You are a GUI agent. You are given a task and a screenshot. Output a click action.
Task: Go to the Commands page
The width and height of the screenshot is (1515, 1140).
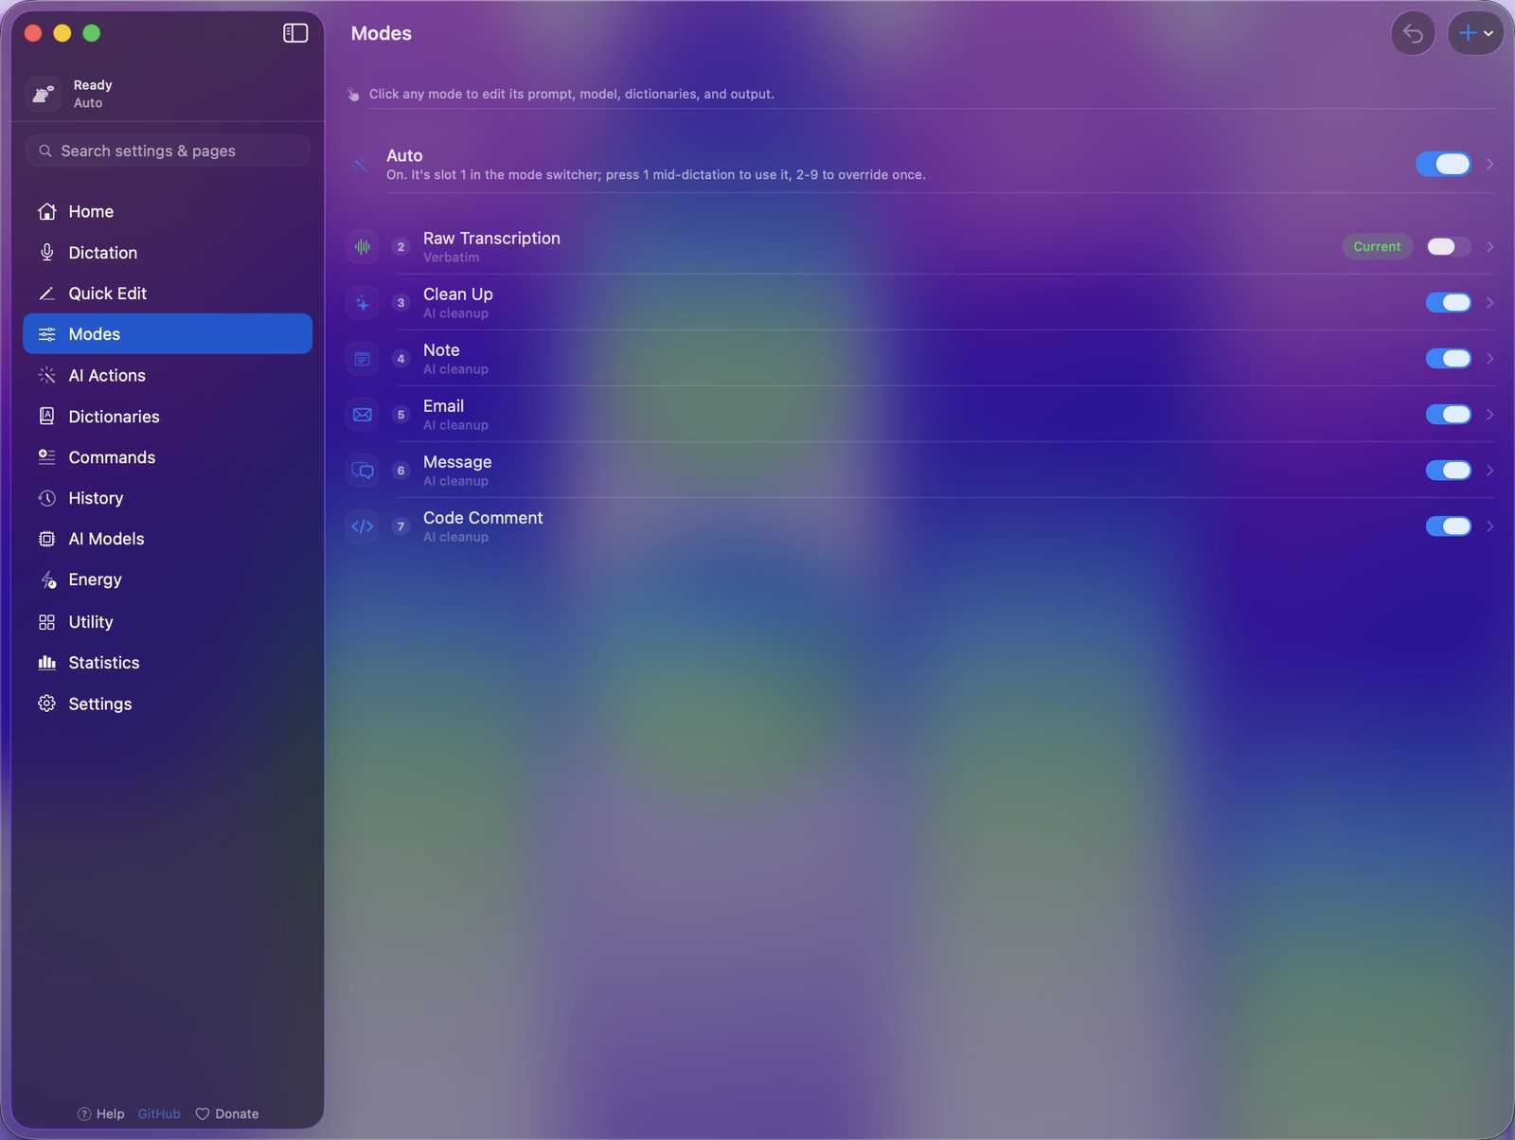pyautogui.click(x=168, y=457)
